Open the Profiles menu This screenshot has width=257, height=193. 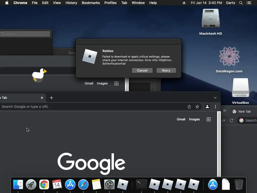[x=110, y=3]
